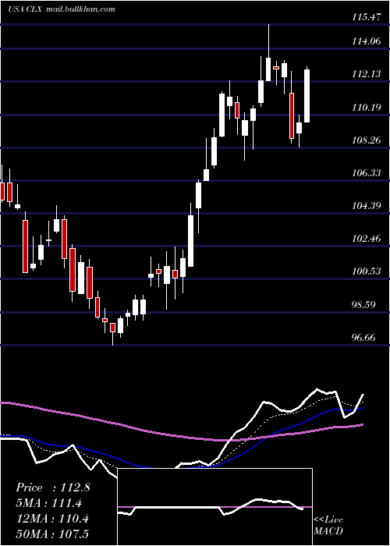The image size is (390, 546).
Task: Click the 104.39 price level label
Action: point(366,205)
